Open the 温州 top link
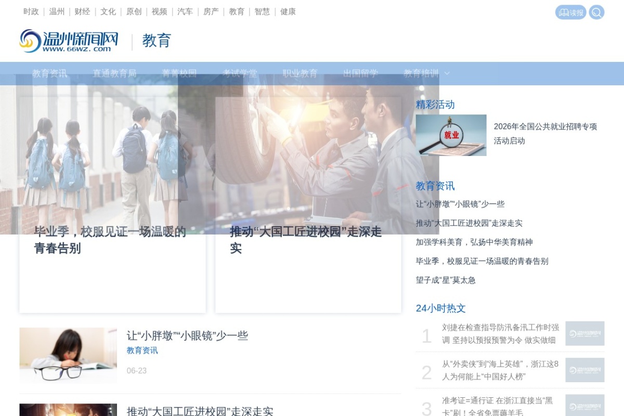Image resolution: width=624 pixels, height=416 pixels. pos(57,11)
